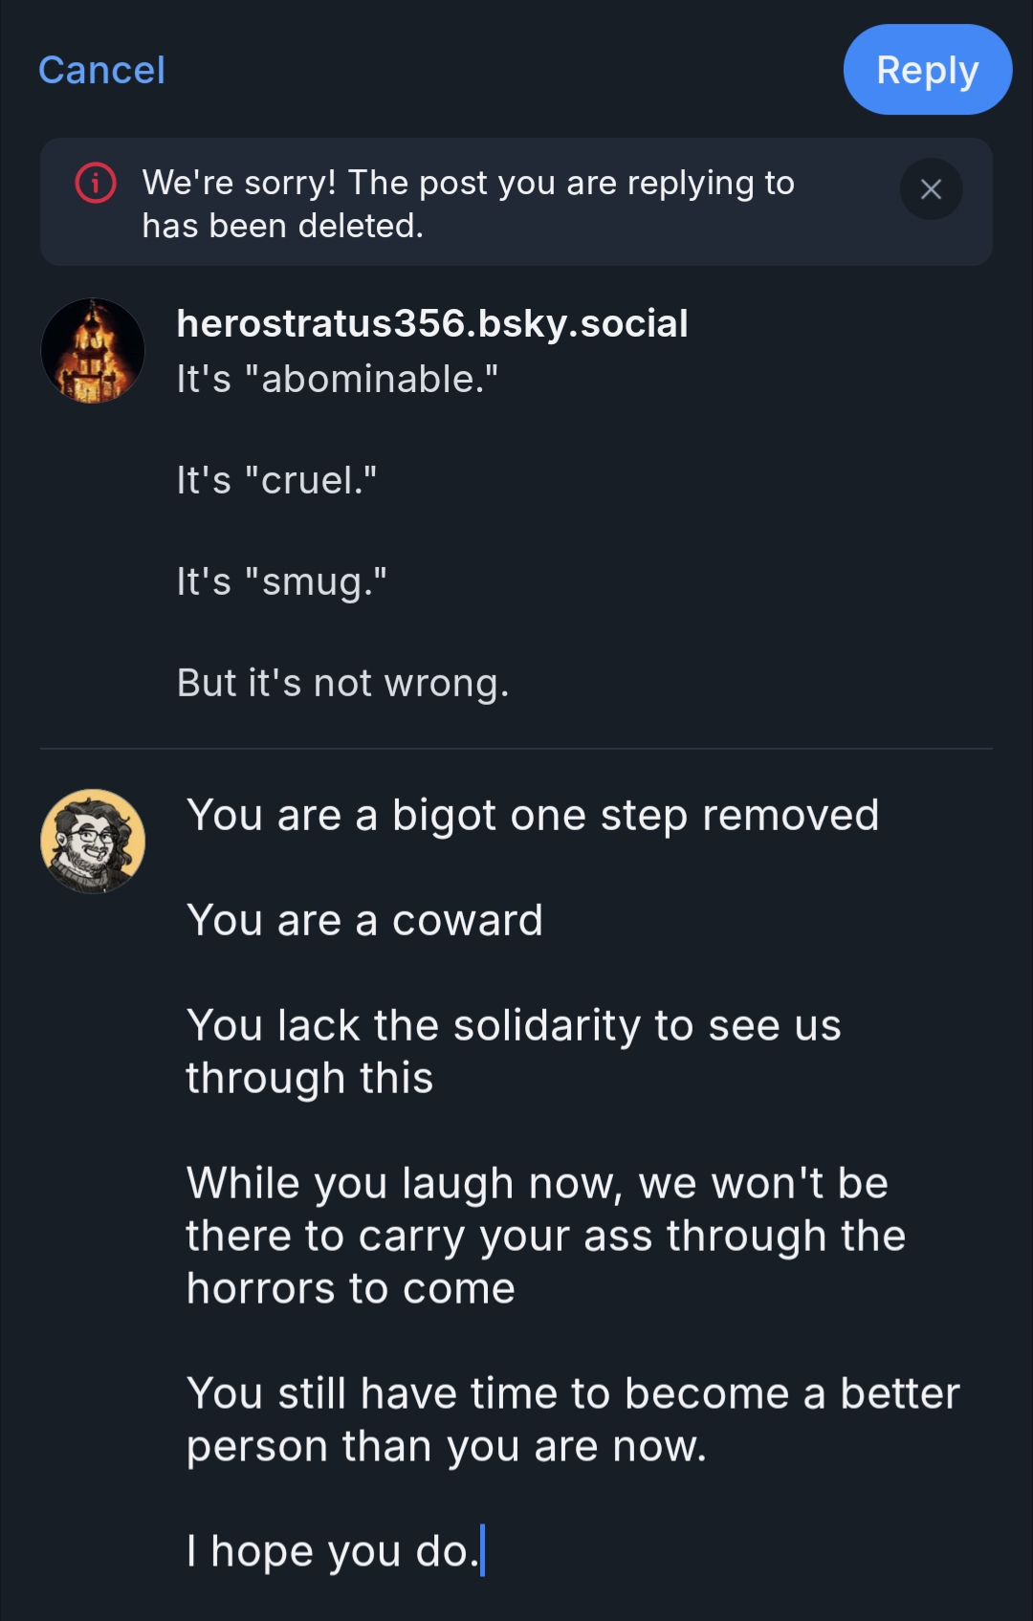Screen dimensions: 1033x1621
Task: Place cursor in "I hope you do." line
Action: click(331, 1551)
